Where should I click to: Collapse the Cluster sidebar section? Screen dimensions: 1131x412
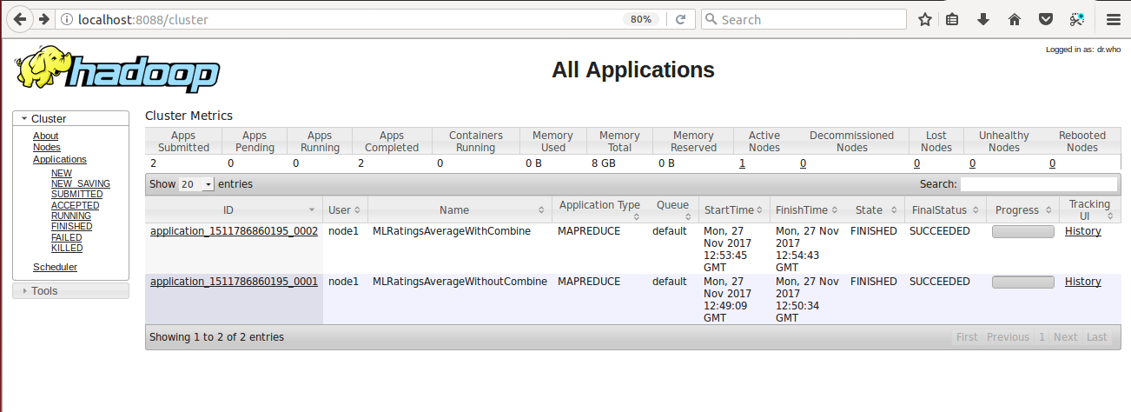click(x=70, y=118)
